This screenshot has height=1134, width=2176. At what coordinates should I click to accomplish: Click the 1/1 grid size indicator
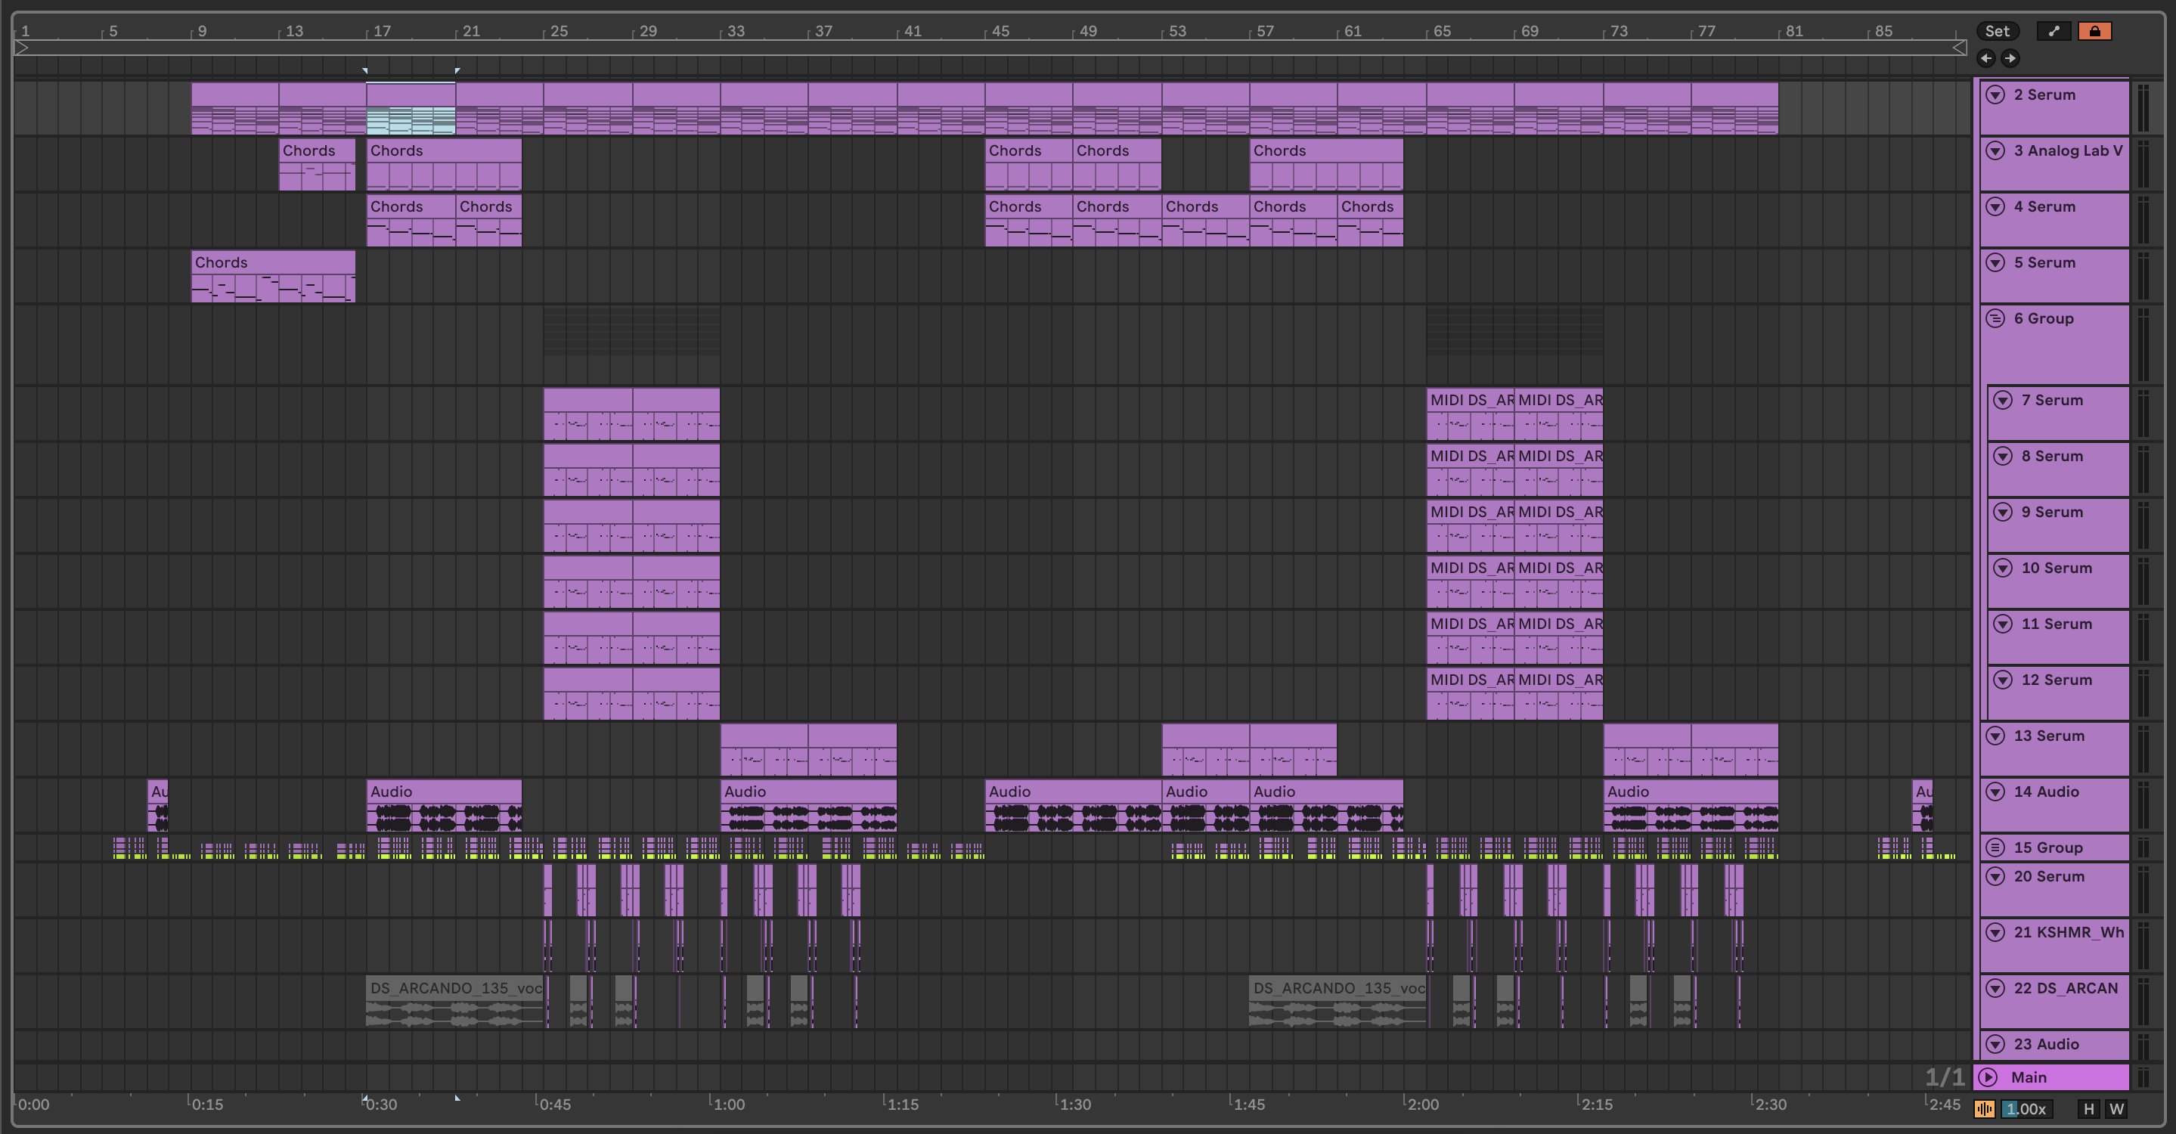coord(1944,1077)
